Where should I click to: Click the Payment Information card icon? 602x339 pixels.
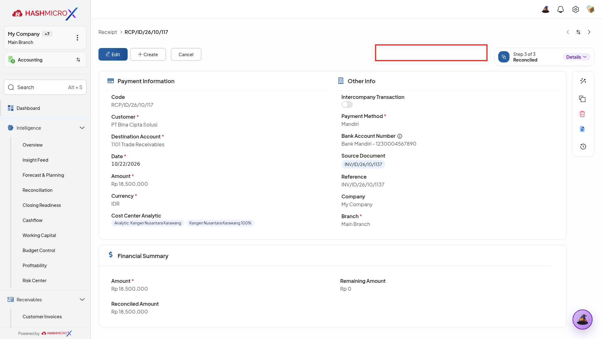click(x=111, y=81)
